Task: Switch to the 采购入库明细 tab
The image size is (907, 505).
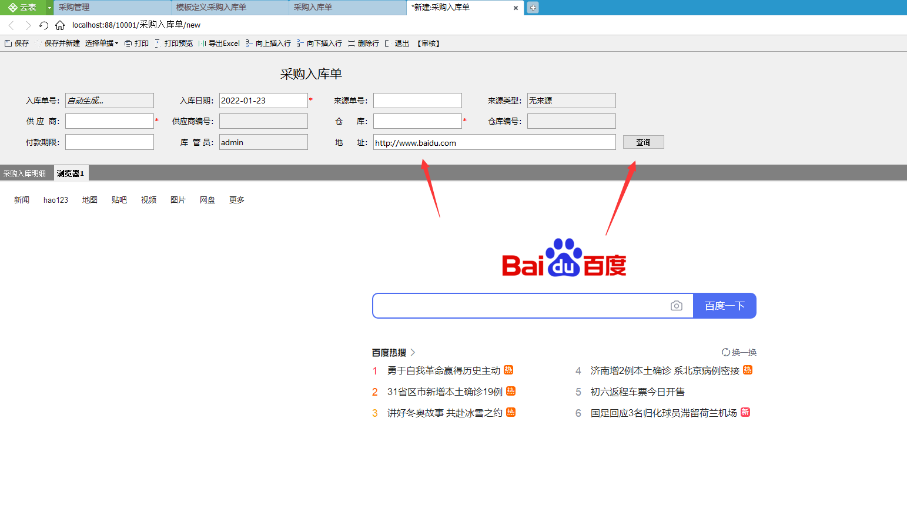Action: [25, 173]
